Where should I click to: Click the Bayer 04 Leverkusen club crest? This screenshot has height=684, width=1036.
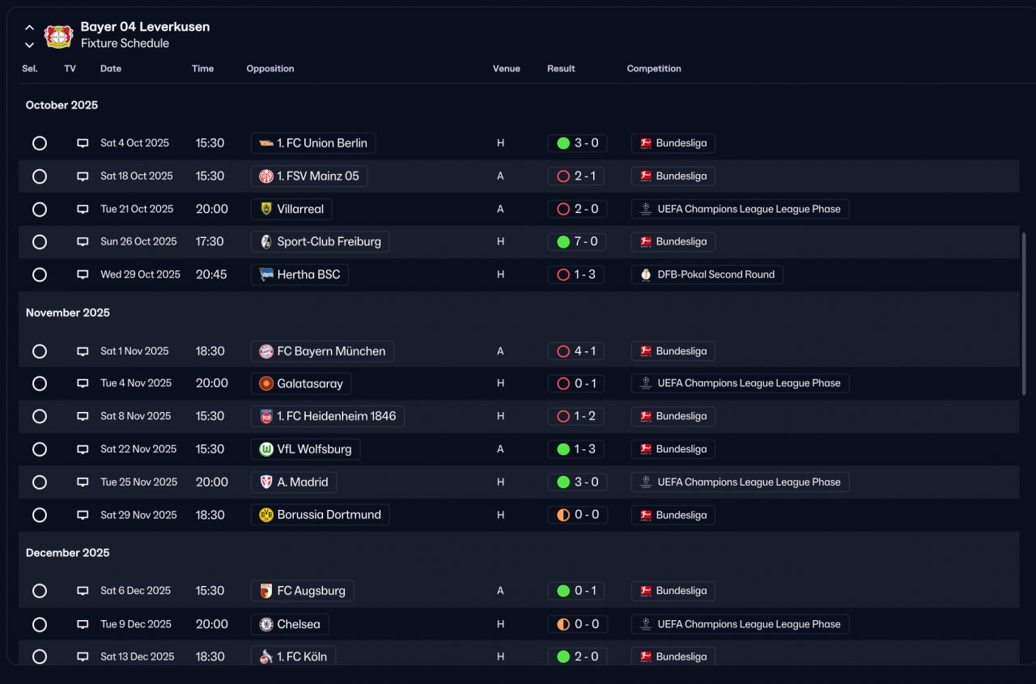point(59,36)
